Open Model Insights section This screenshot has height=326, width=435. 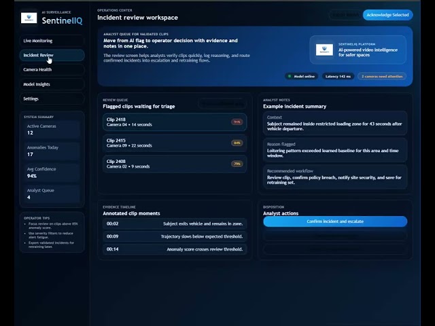(52, 84)
